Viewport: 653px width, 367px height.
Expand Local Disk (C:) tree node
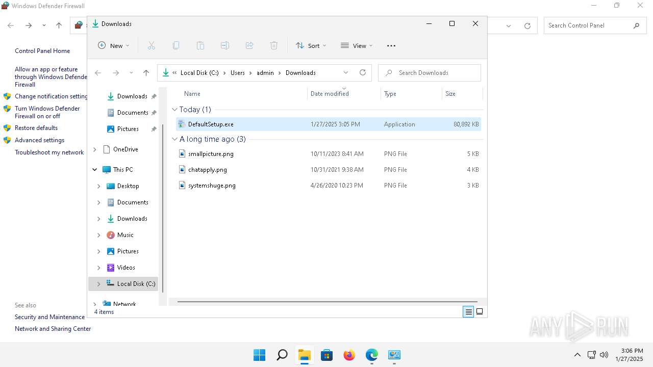pyautogui.click(x=99, y=284)
